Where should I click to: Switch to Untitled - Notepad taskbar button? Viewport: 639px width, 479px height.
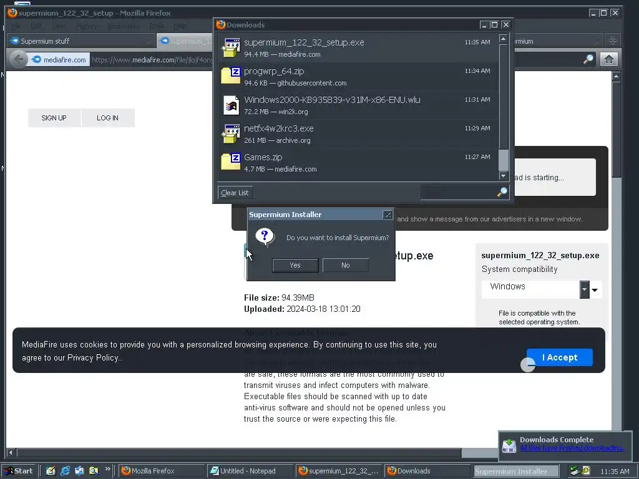tap(250, 471)
